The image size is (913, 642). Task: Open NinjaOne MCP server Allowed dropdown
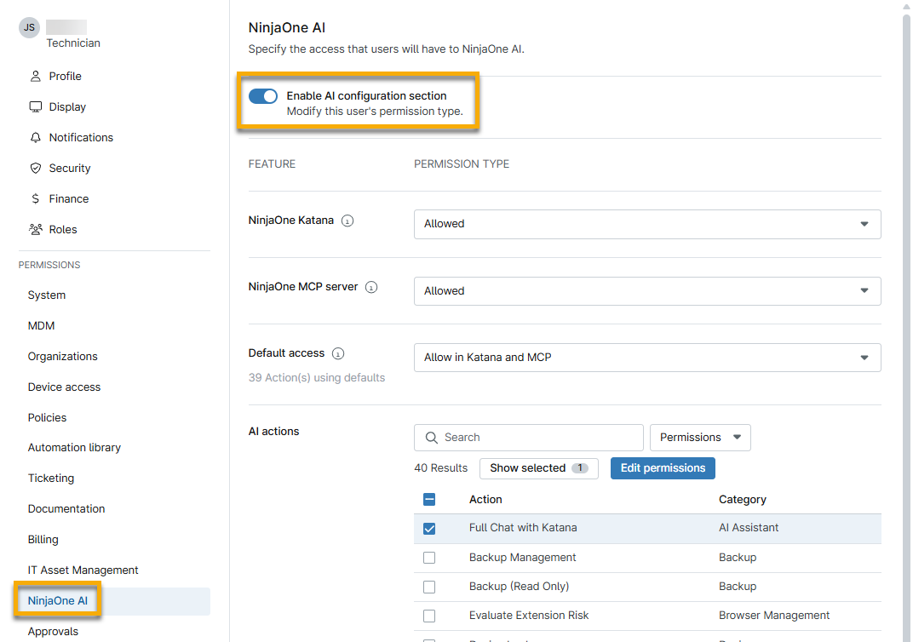pos(647,291)
